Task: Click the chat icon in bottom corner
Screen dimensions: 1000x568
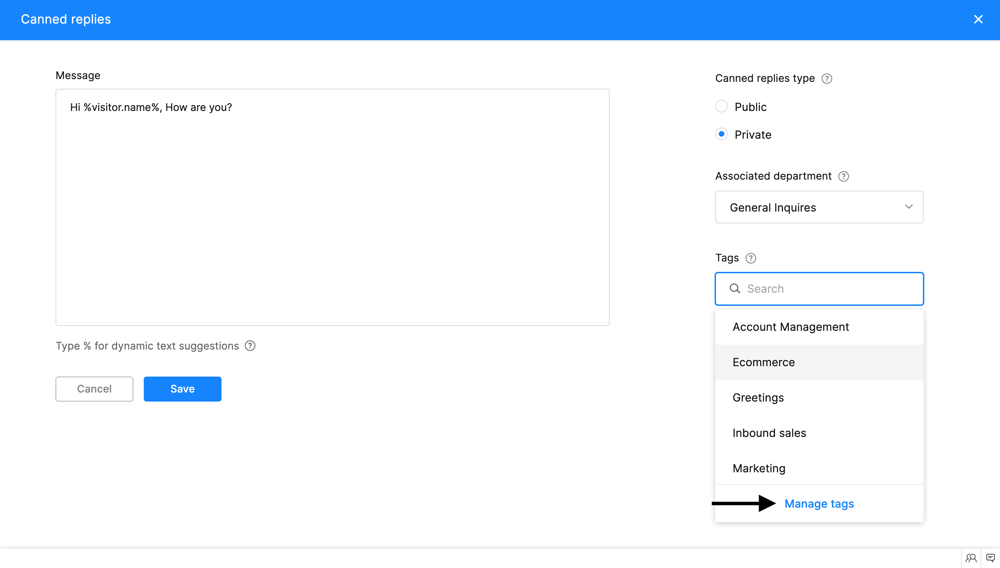Action: tap(990, 558)
